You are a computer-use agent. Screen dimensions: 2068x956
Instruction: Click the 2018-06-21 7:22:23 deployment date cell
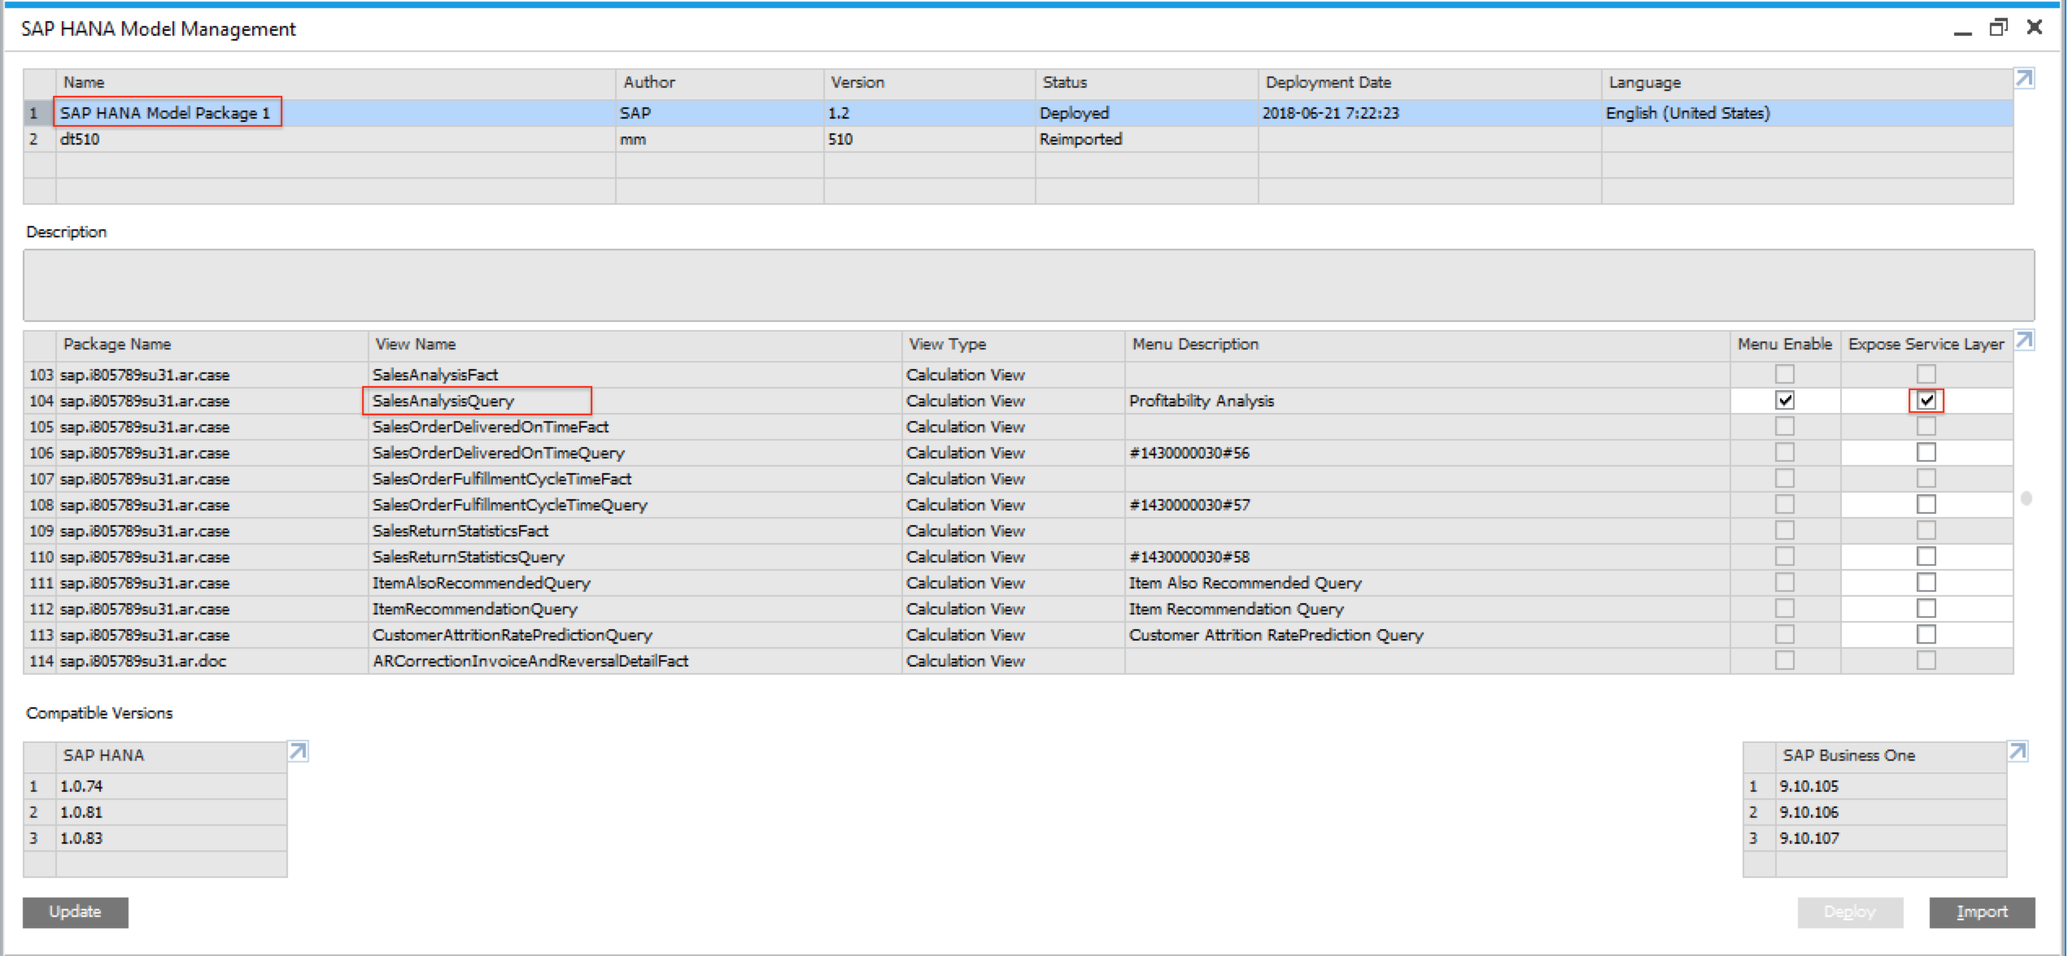tap(1430, 113)
